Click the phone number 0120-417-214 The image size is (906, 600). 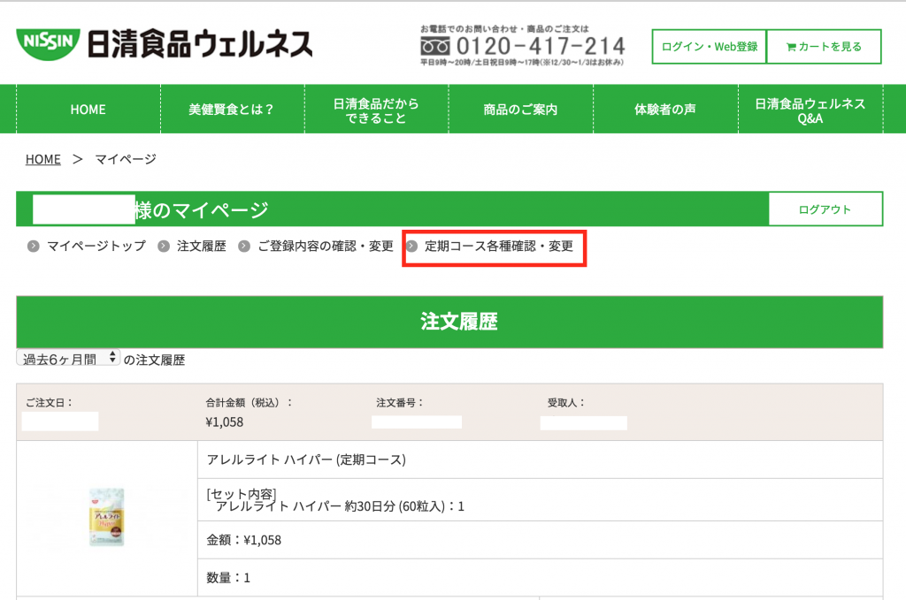[x=541, y=46]
